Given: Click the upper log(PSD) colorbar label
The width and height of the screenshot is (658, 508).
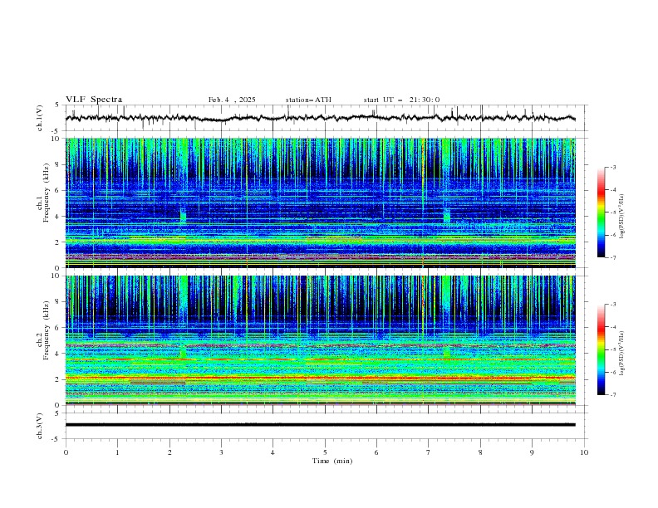Looking at the screenshot, I should click(x=621, y=217).
